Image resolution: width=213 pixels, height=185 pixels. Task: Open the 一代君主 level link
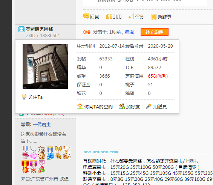click(42, 125)
